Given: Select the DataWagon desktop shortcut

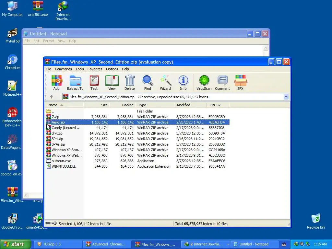Looking at the screenshot, I should pos(11,142).
